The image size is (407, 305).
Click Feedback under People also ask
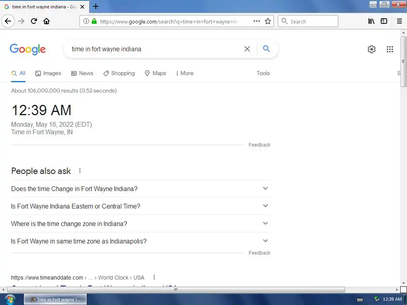click(259, 253)
